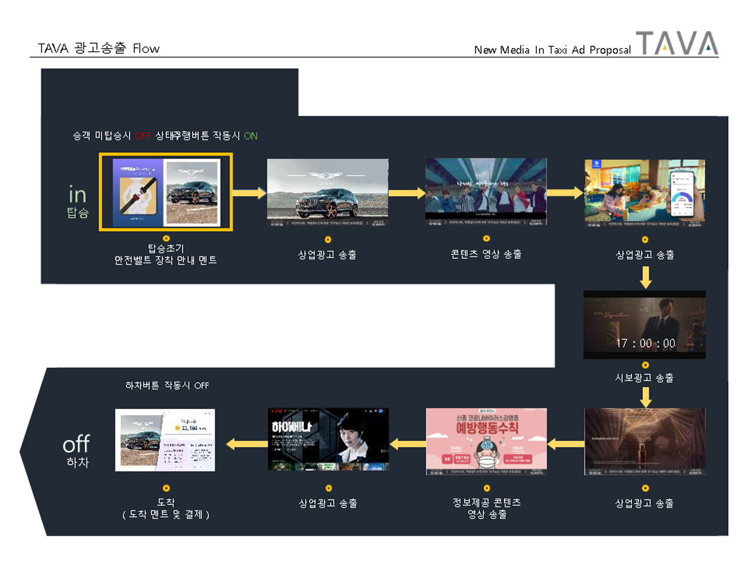Screen dimensions: 748x561
Task: Open the boy band content video thumbnail
Action: tap(486, 192)
